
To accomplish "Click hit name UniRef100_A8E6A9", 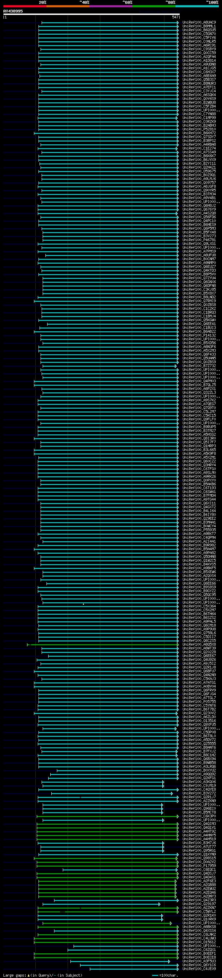I will 199,76.
